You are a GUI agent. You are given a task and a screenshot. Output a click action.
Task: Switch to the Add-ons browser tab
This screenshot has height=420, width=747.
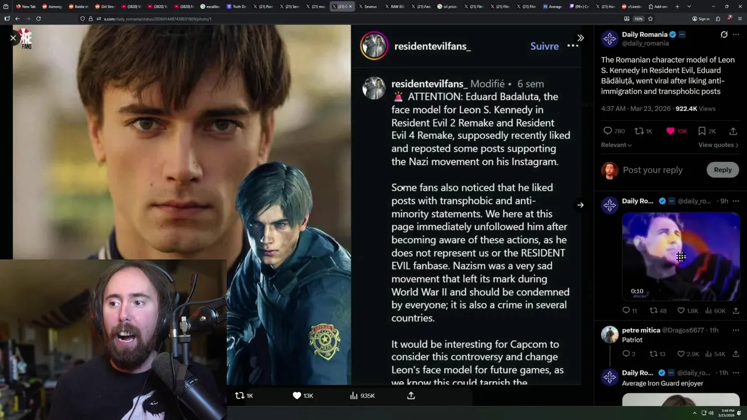click(x=658, y=6)
